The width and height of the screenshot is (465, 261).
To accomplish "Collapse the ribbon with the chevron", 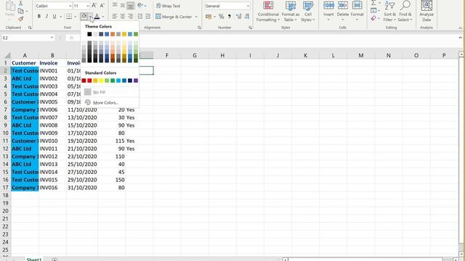I will click(460, 28).
